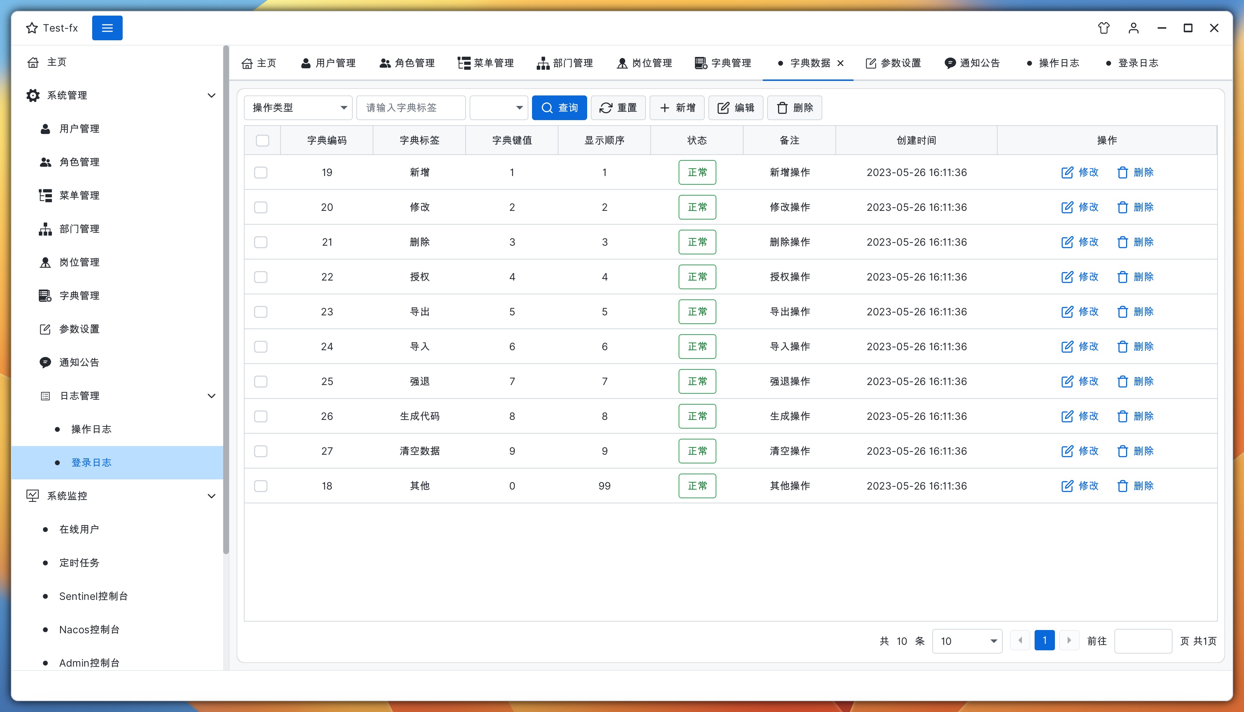1244x712 pixels.
Task: Click the gear icon next to 系统管理
Action: click(x=33, y=95)
